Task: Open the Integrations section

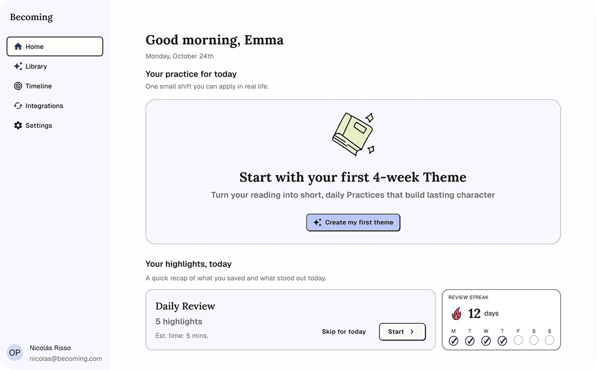Action: (x=44, y=106)
